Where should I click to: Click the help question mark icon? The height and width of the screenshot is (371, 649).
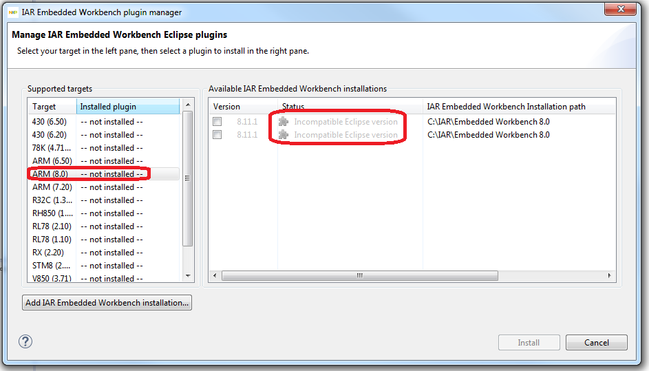point(25,341)
